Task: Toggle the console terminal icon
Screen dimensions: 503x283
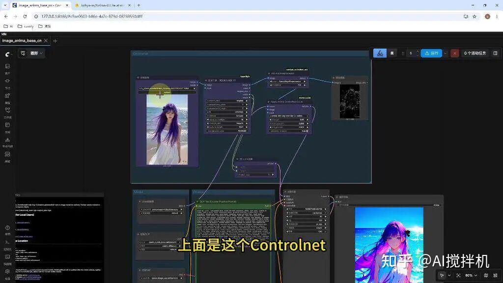Action: [7, 242]
